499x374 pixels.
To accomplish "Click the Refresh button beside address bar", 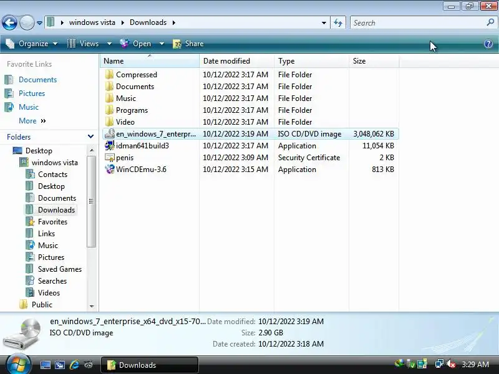I will click(338, 22).
